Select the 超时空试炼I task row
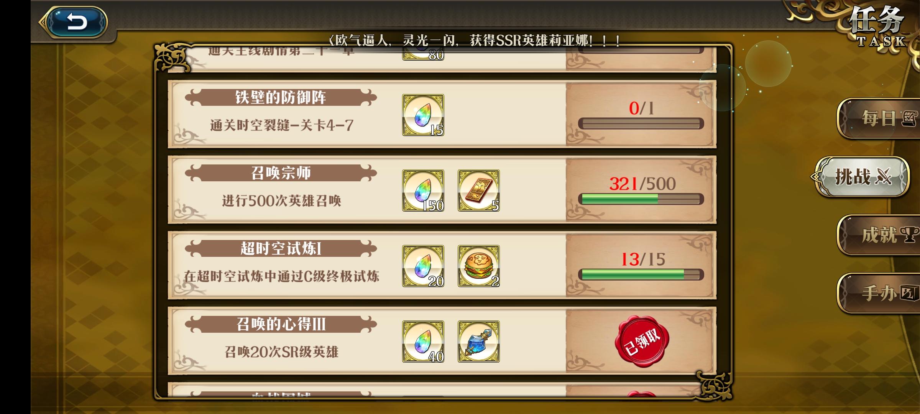 442,265
